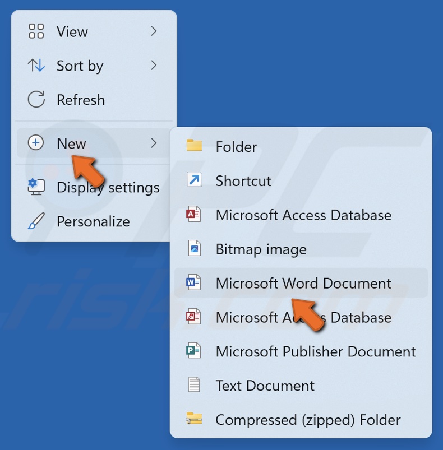
Task: Click the Shortcut arrow icon
Action: pos(193,181)
